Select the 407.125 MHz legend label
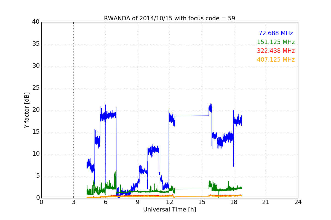The width and height of the screenshot is (331, 220). (x=276, y=60)
